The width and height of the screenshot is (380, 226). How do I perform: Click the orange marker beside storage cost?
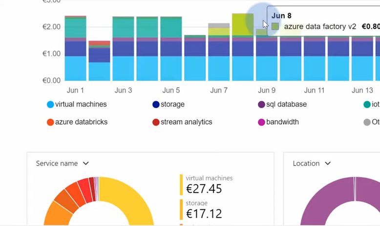[x=181, y=209]
